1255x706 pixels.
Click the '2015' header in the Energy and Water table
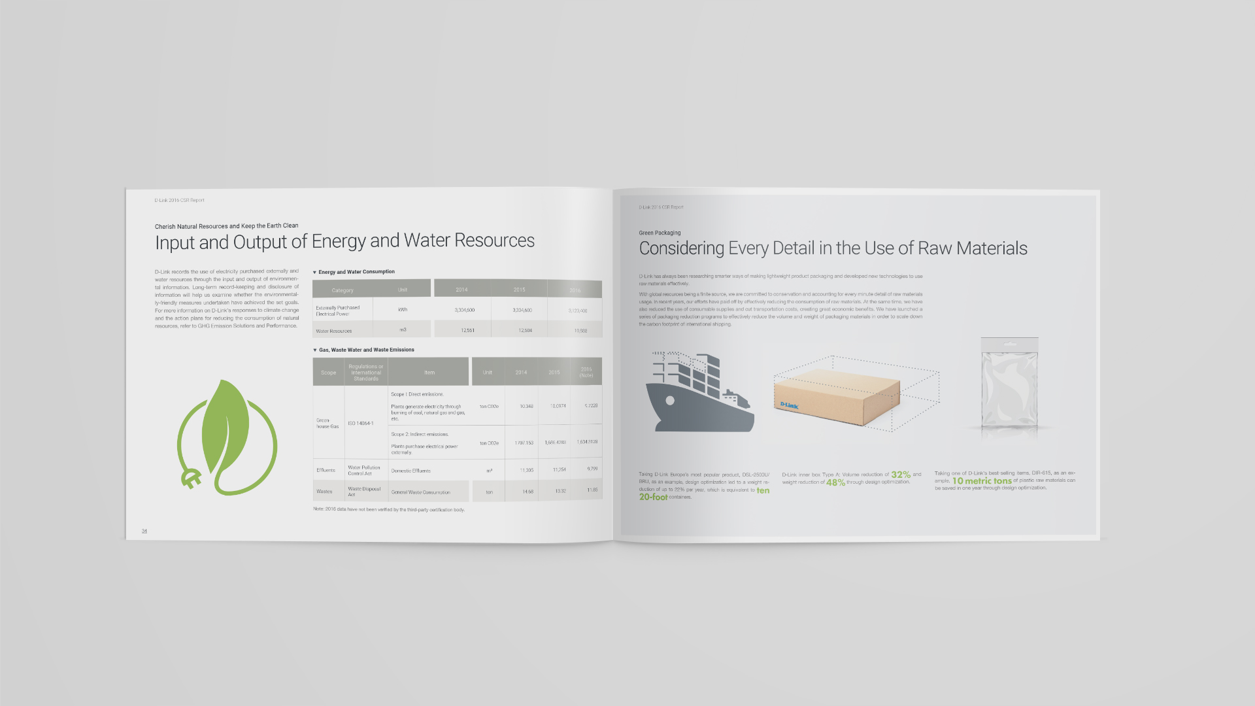[x=519, y=290]
